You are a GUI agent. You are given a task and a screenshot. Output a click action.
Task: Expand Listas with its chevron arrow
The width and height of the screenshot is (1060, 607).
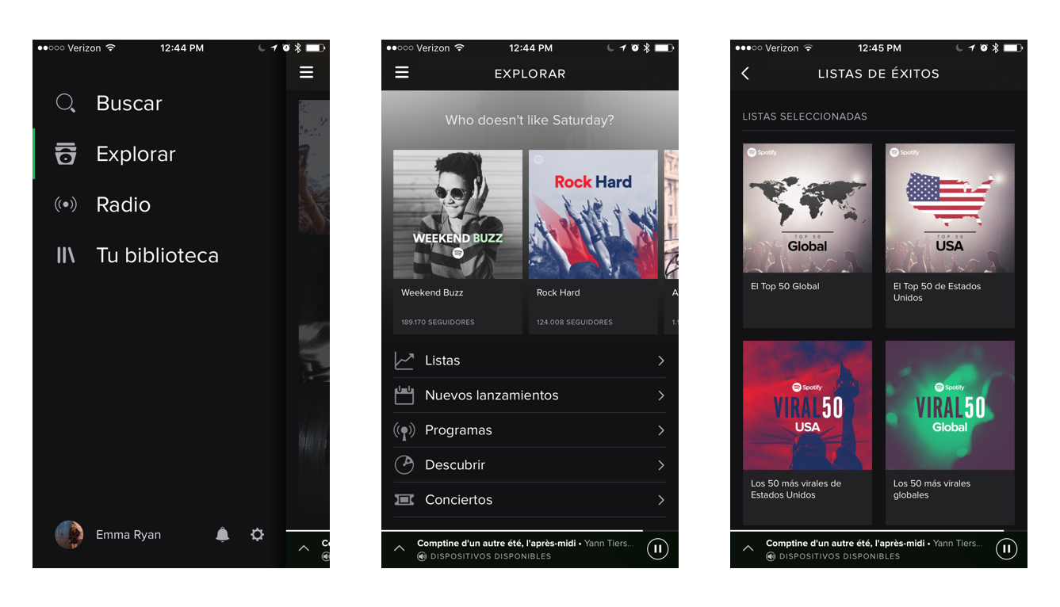pyautogui.click(x=661, y=361)
